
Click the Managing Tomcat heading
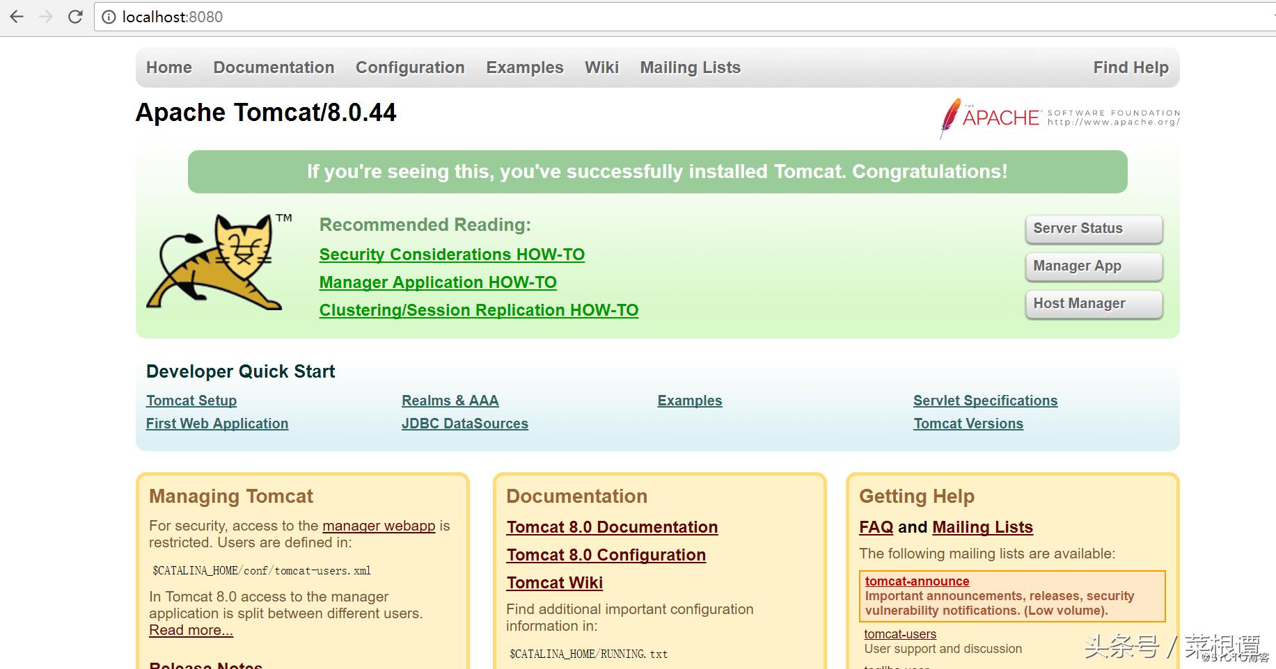(231, 496)
